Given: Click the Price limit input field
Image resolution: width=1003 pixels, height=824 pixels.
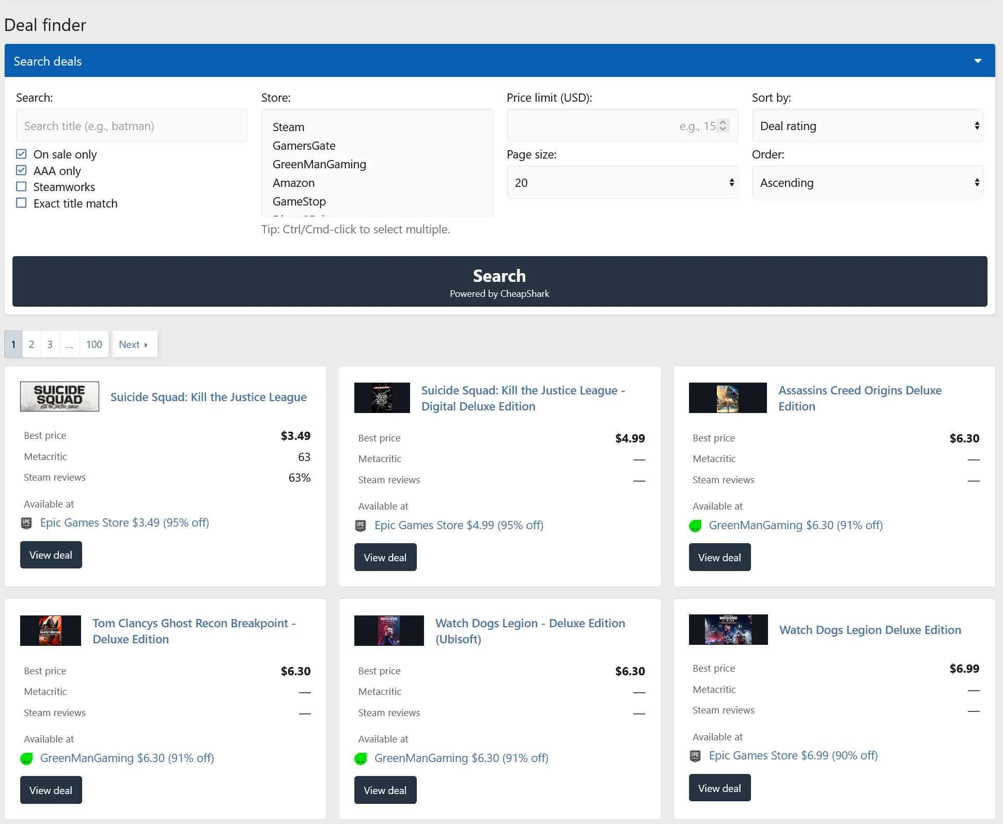Looking at the screenshot, I should pyautogui.click(x=622, y=125).
